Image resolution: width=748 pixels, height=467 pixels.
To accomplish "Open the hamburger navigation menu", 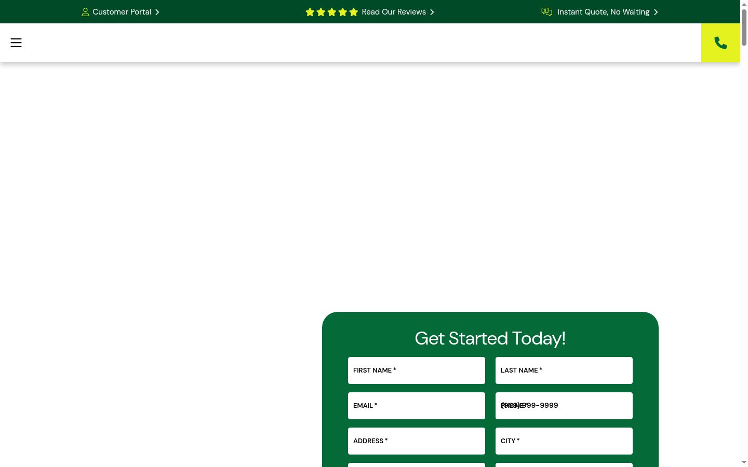I will [x=16, y=43].
